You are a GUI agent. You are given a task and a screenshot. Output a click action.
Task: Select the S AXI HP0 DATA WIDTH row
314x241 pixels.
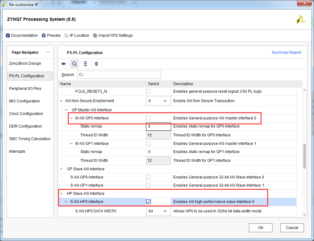(x=177, y=211)
